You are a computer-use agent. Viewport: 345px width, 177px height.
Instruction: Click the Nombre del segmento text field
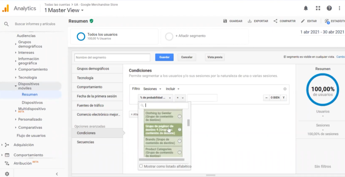[x=112, y=58]
